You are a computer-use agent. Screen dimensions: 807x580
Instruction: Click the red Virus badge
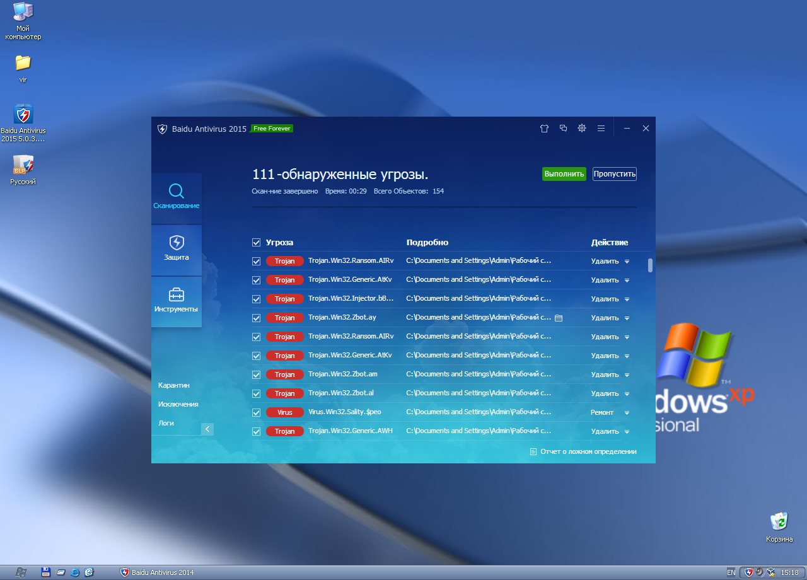285,412
